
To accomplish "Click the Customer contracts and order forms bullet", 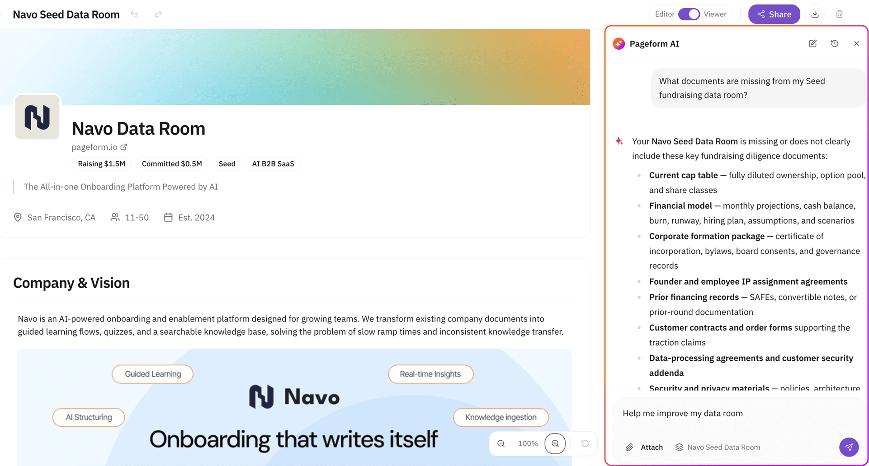I will pos(750,335).
